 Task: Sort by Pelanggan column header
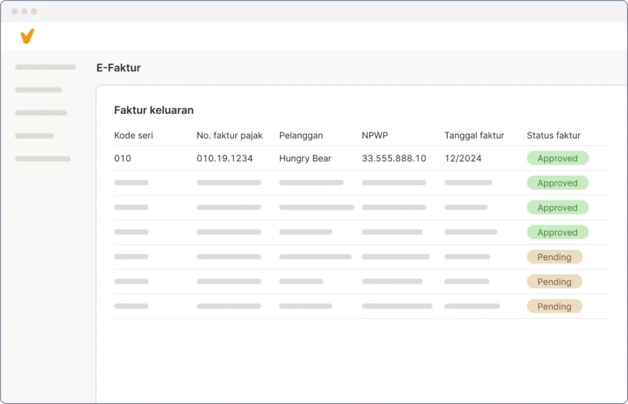click(300, 135)
